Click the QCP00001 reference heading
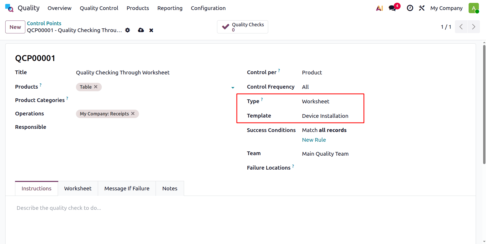Screen dimensions: 486x244 35,58
